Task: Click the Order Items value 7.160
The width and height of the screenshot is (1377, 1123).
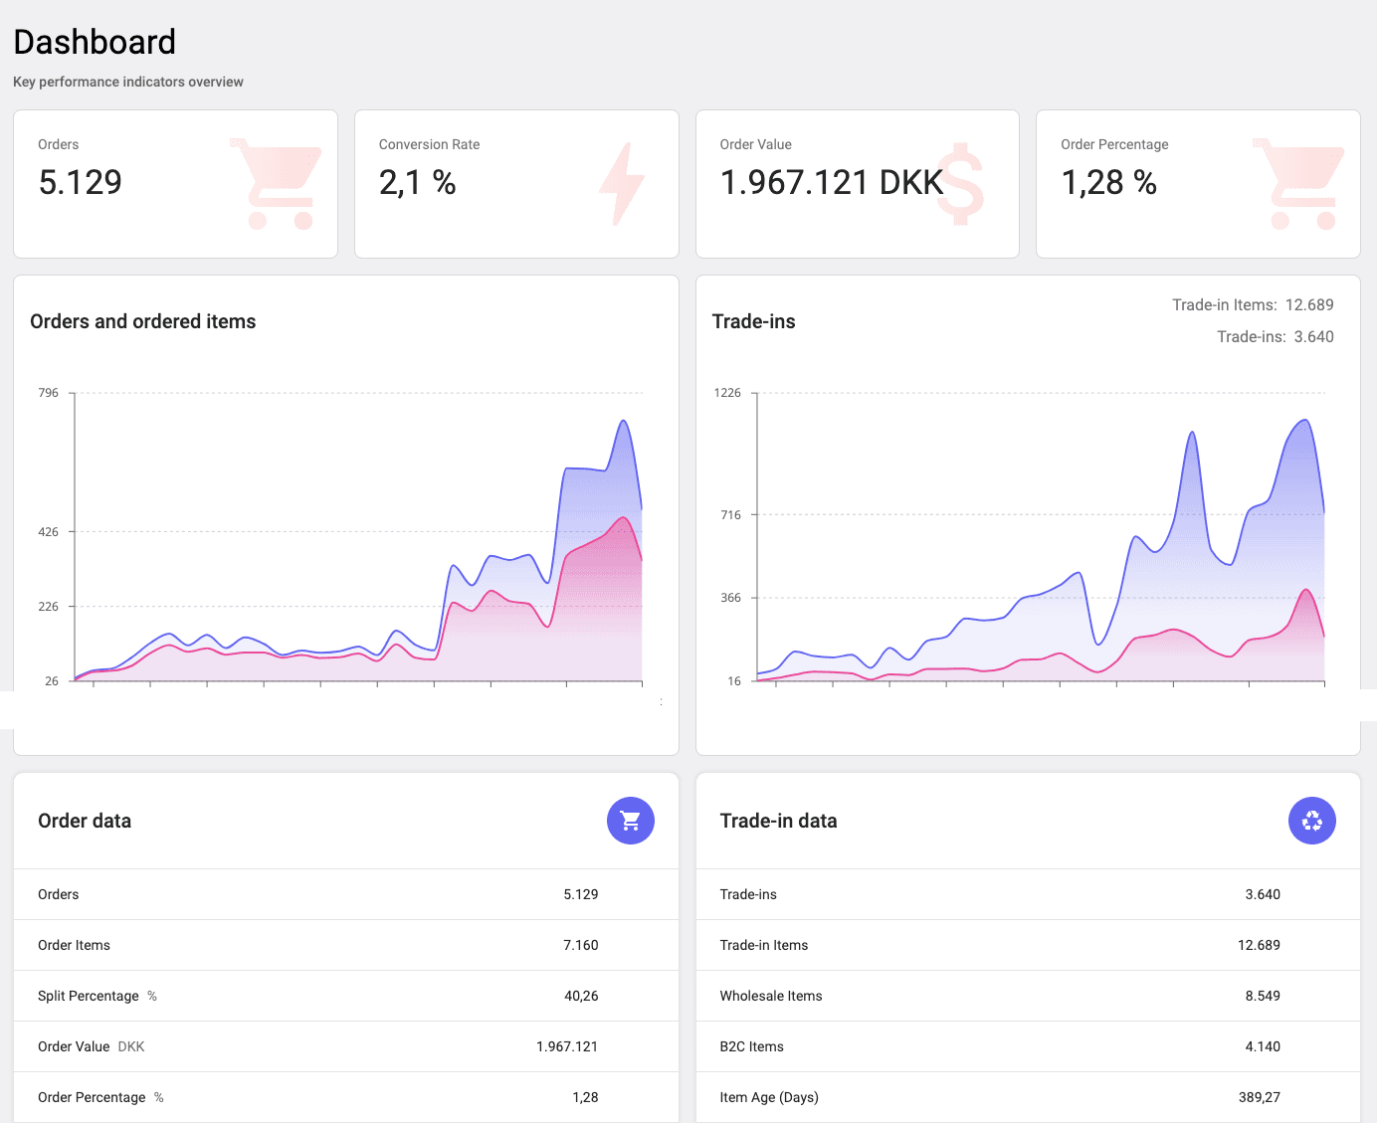Action: 581,945
